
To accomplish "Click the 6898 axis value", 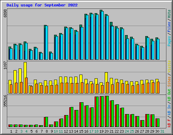I will pyautogui.click(x=5, y=13).
